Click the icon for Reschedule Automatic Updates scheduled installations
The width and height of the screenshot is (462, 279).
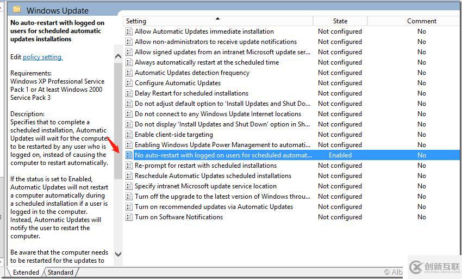pyautogui.click(x=129, y=176)
